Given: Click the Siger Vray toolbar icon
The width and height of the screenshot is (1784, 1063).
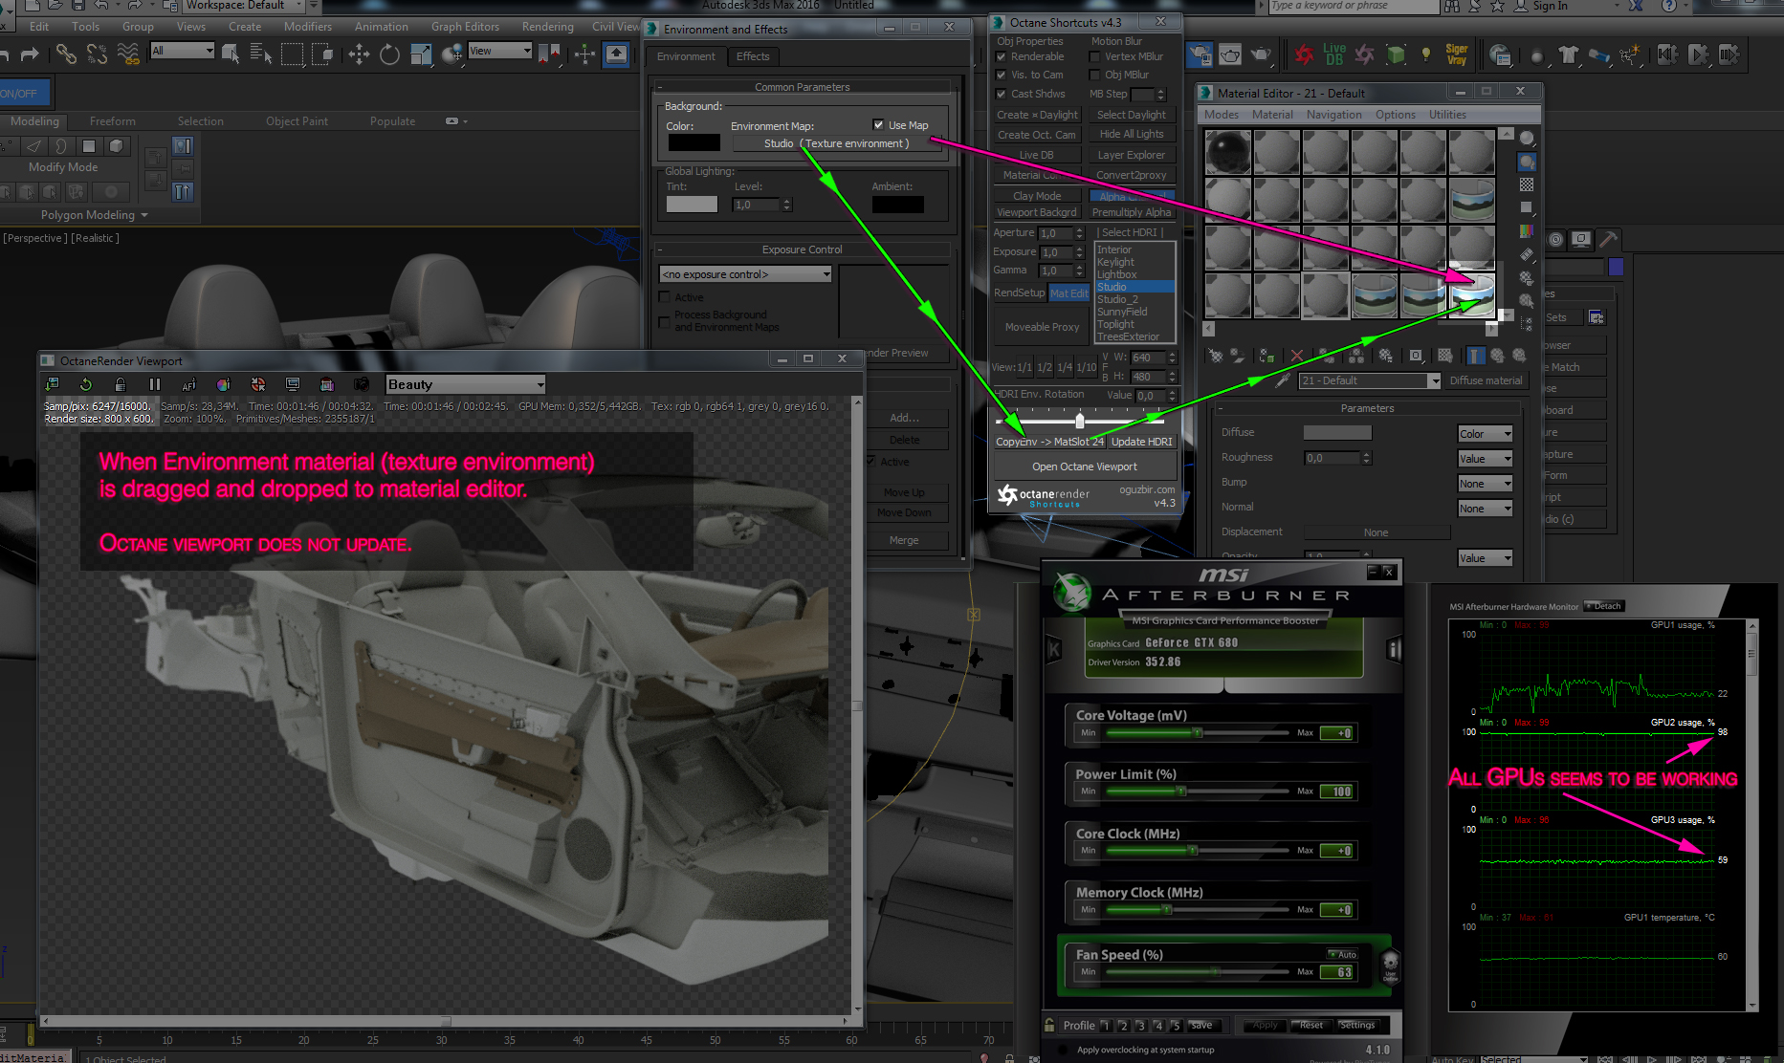Looking at the screenshot, I should 1457,54.
